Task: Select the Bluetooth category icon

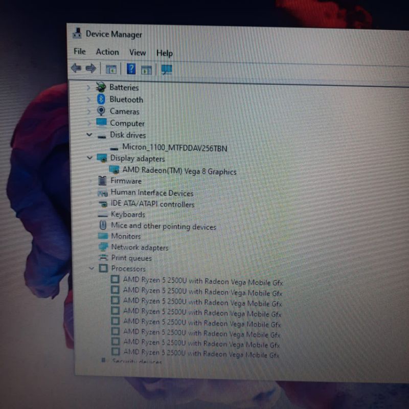Action: point(101,99)
